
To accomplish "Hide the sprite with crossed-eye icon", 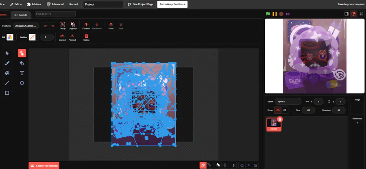I will [285, 110].
